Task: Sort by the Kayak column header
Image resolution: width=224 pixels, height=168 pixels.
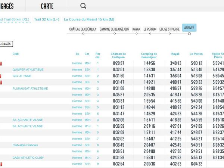Action: click(x=175, y=54)
